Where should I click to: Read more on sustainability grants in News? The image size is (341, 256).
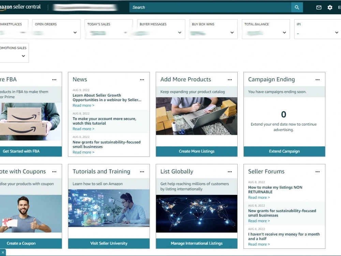coord(84,152)
